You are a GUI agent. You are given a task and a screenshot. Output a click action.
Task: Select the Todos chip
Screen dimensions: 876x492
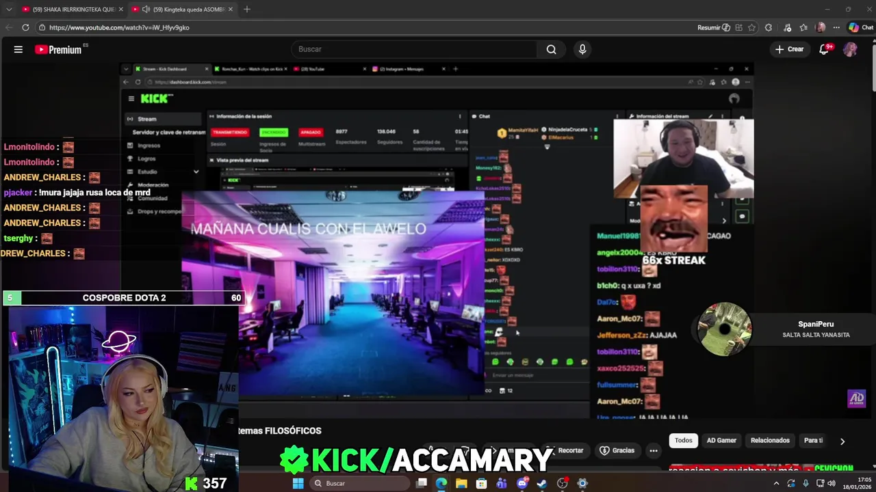point(684,440)
